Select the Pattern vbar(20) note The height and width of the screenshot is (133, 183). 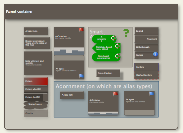[36, 89]
